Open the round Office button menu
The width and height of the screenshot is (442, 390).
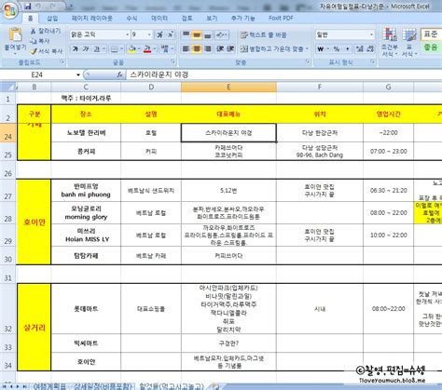tap(10, 10)
